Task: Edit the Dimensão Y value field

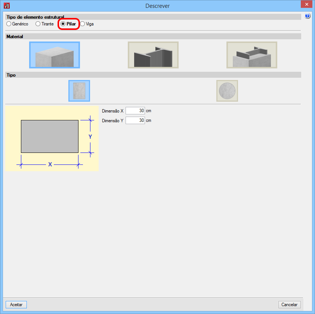Action: pyautogui.click(x=135, y=120)
